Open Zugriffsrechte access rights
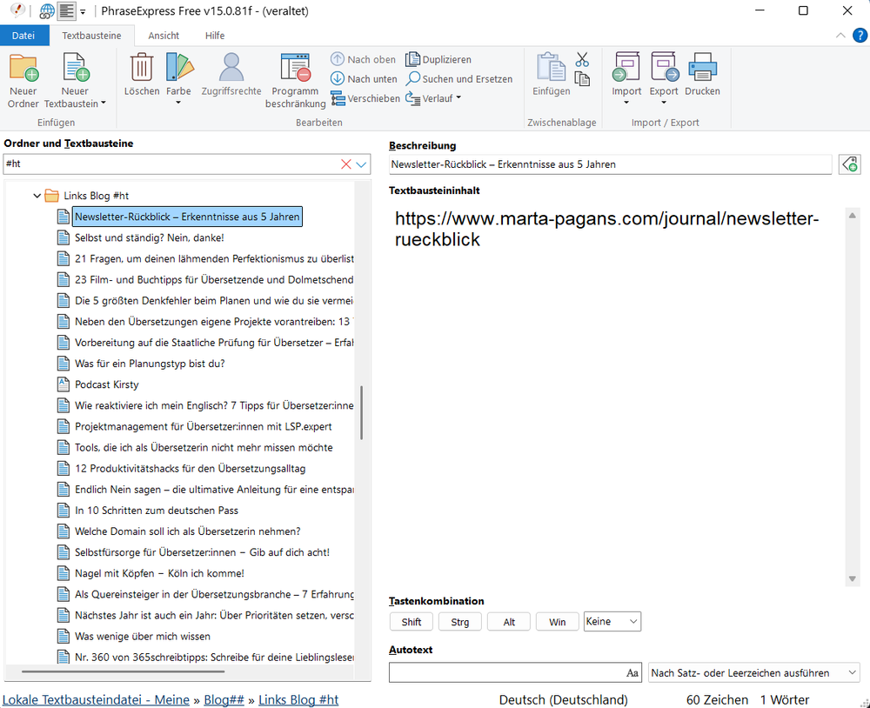This screenshot has height=708, width=870. [x=231, y=74]
